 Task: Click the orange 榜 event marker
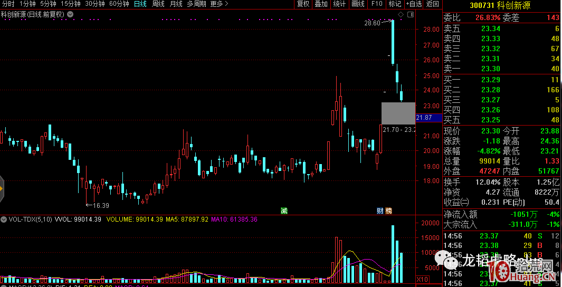point(388,211)
